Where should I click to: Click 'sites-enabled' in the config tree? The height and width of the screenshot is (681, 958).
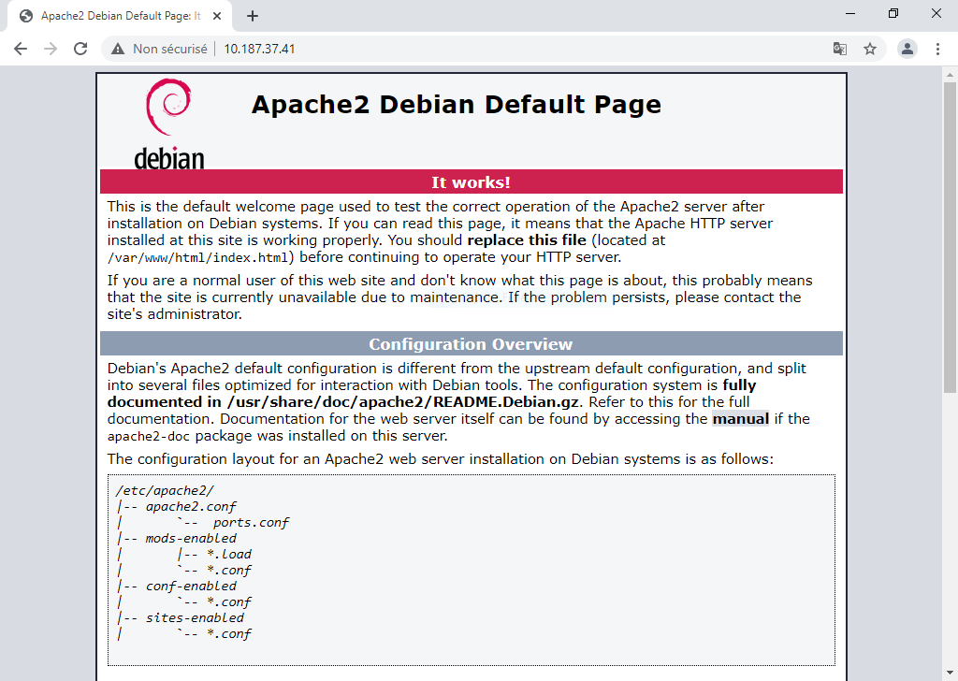195,617
